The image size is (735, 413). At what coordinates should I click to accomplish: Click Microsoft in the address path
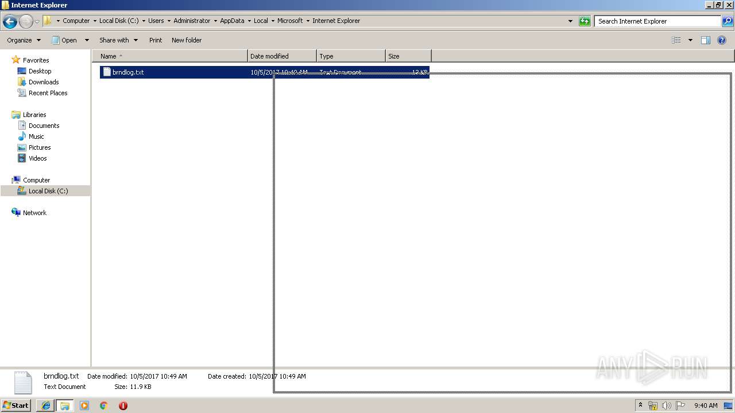click(x=290, y=21)
